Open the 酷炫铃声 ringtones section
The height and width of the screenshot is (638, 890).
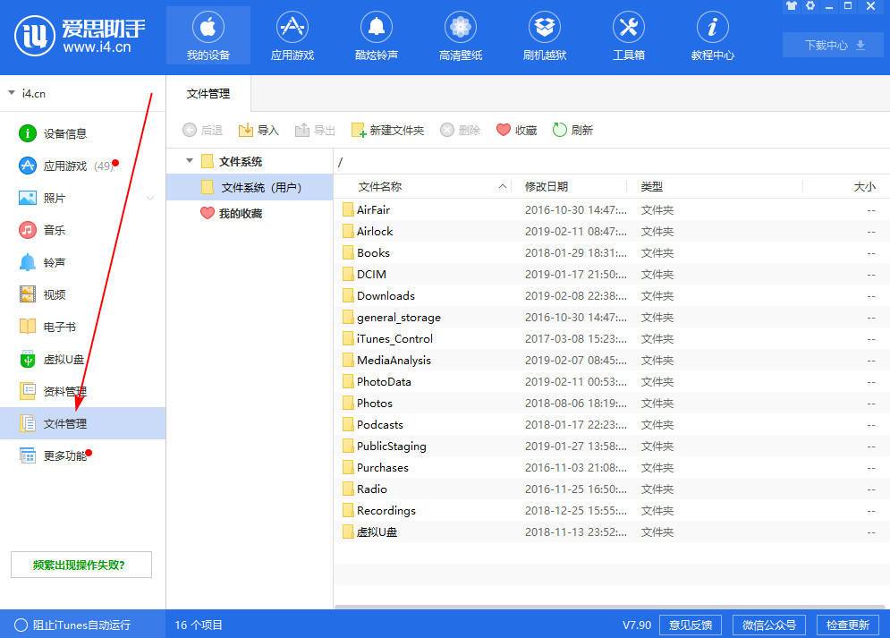click(x=376, y=34)
